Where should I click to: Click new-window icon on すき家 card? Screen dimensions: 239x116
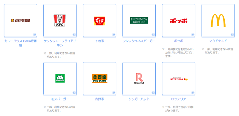tap(114, 35)
